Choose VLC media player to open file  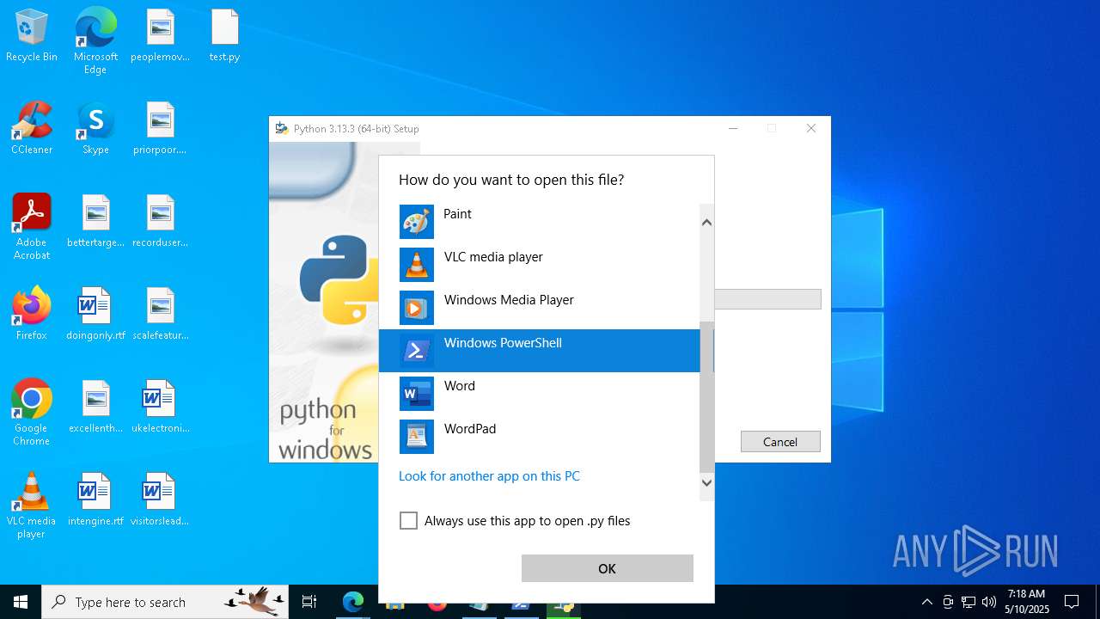pos(540,265)
